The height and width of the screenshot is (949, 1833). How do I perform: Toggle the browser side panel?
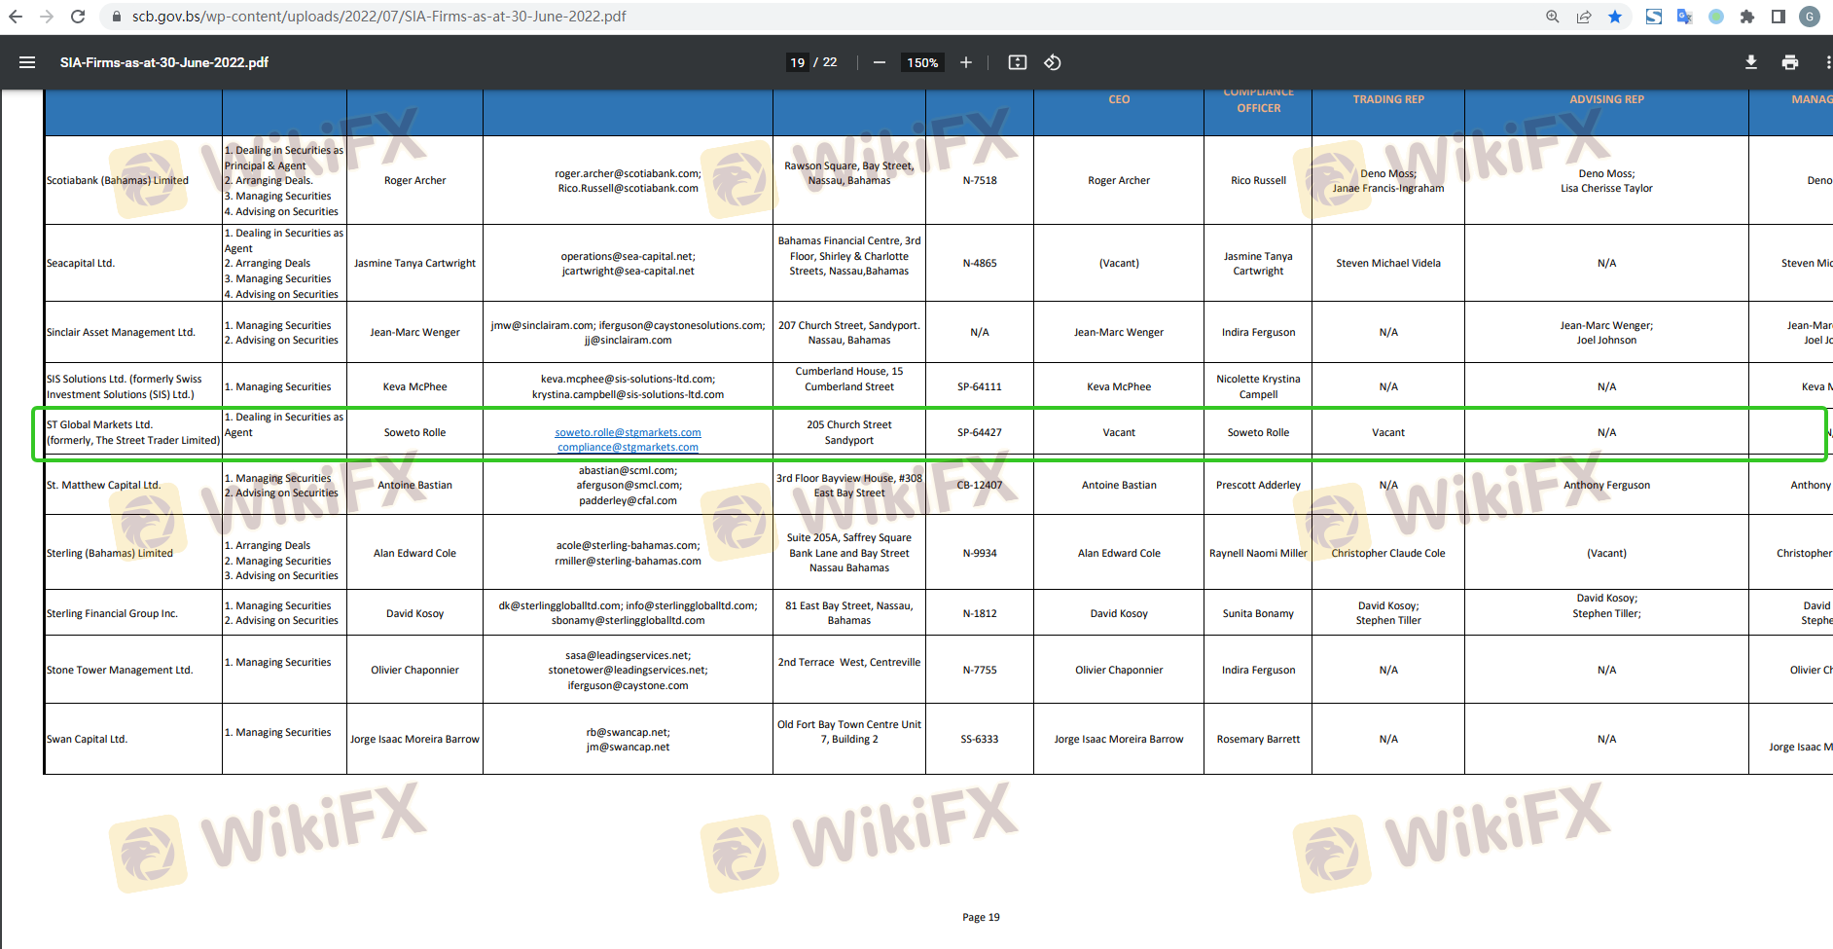1778,17
